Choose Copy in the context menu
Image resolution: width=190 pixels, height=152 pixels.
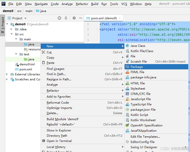pos(83,58)
